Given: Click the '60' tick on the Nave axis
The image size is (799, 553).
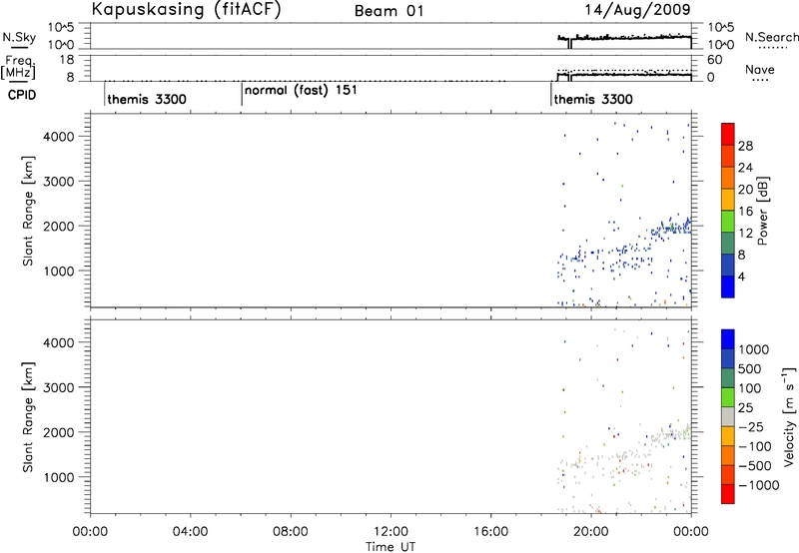Looking at the screenshot, I should [x=714, y=60].
